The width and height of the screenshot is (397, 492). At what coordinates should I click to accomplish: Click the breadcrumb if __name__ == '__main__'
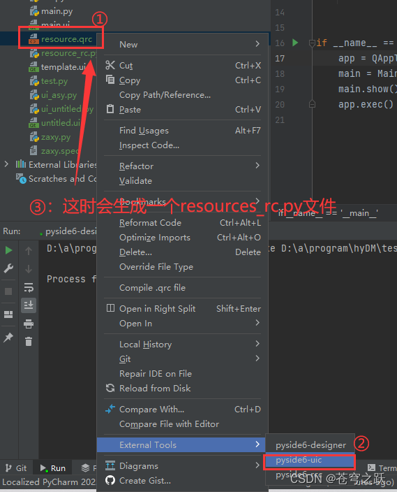(x=328, y=213)
